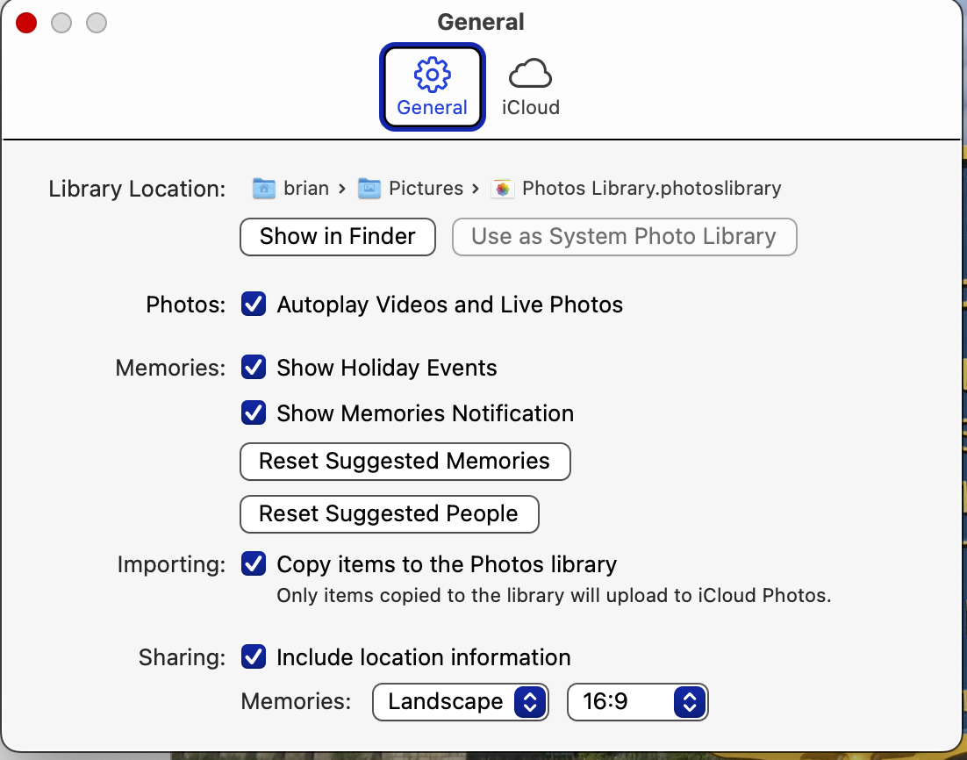Click Use as System Photo Library
The height and width of the screenshot is (760, 967).
624,237
